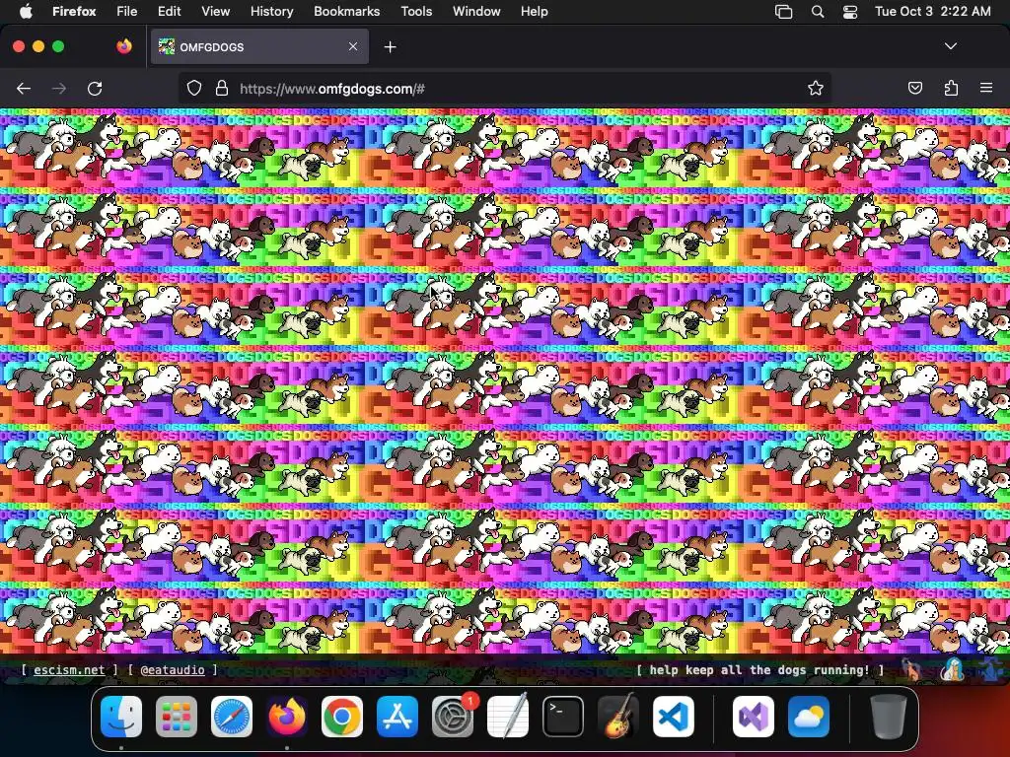Click the Firefox Dock icon
Viewport: 1010px width, 757px height.
(287, 717)
